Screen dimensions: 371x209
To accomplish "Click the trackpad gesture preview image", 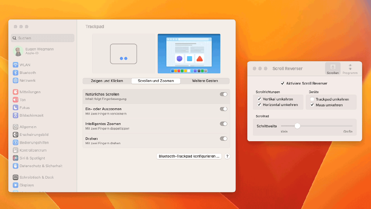I will (x=124, y=54).
